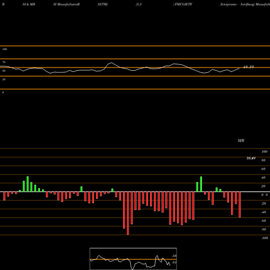The image size is (270, 270).
Task: Click the 31 label inside mini chart
Action: coord(174,262)
